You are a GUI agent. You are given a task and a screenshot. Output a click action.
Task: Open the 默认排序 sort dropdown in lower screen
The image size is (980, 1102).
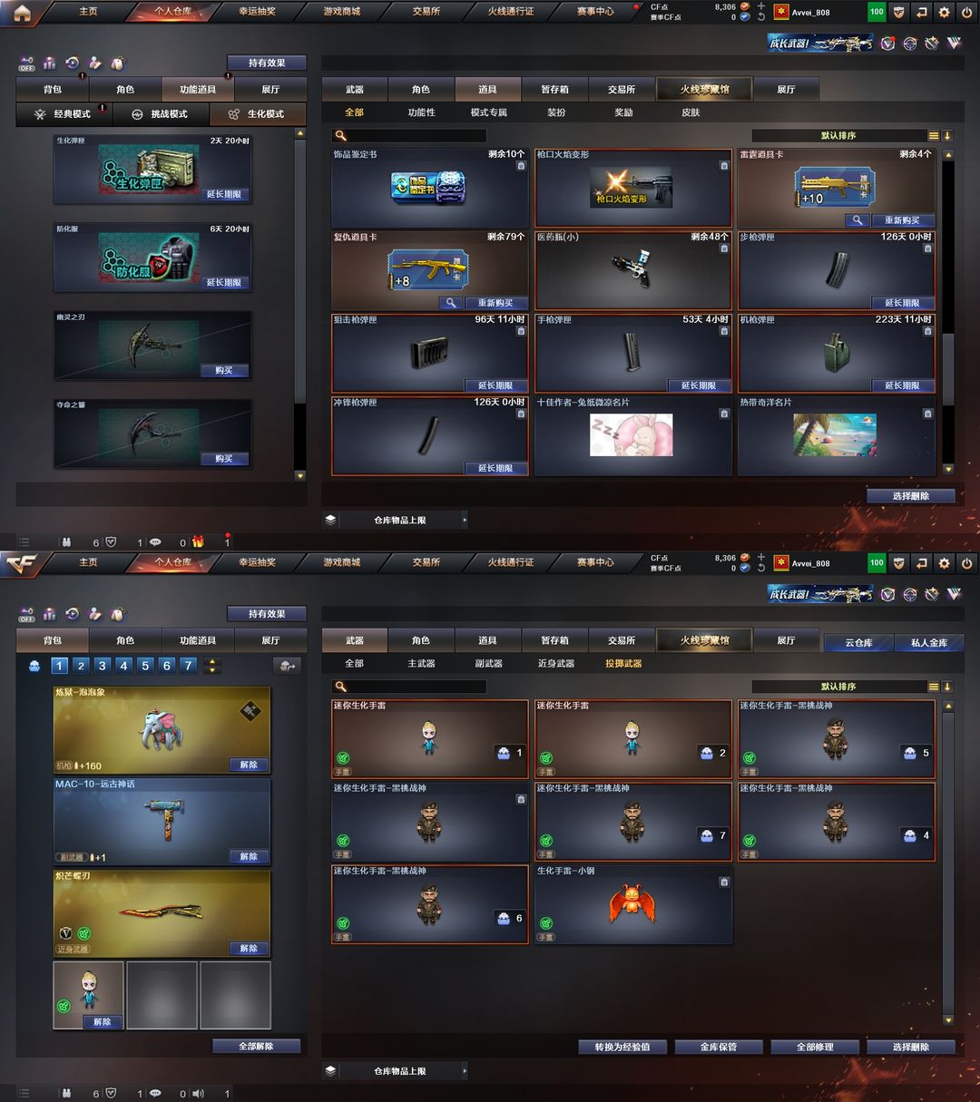tap(838, 687)
